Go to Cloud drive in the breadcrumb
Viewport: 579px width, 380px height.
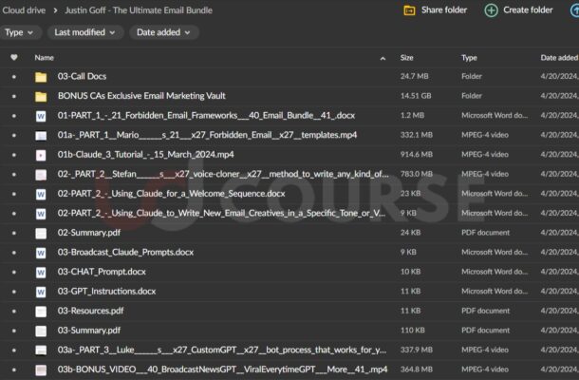click(x=26, y=10)
